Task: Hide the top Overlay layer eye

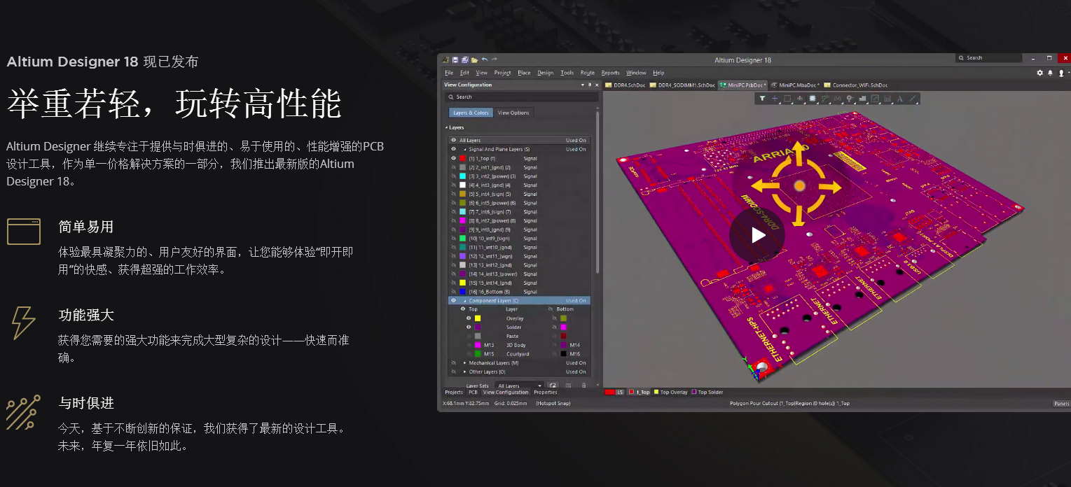Action: coord(469,318)
